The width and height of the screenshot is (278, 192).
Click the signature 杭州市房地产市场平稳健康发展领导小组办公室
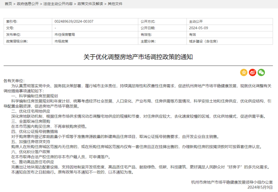tap(232, 182)
